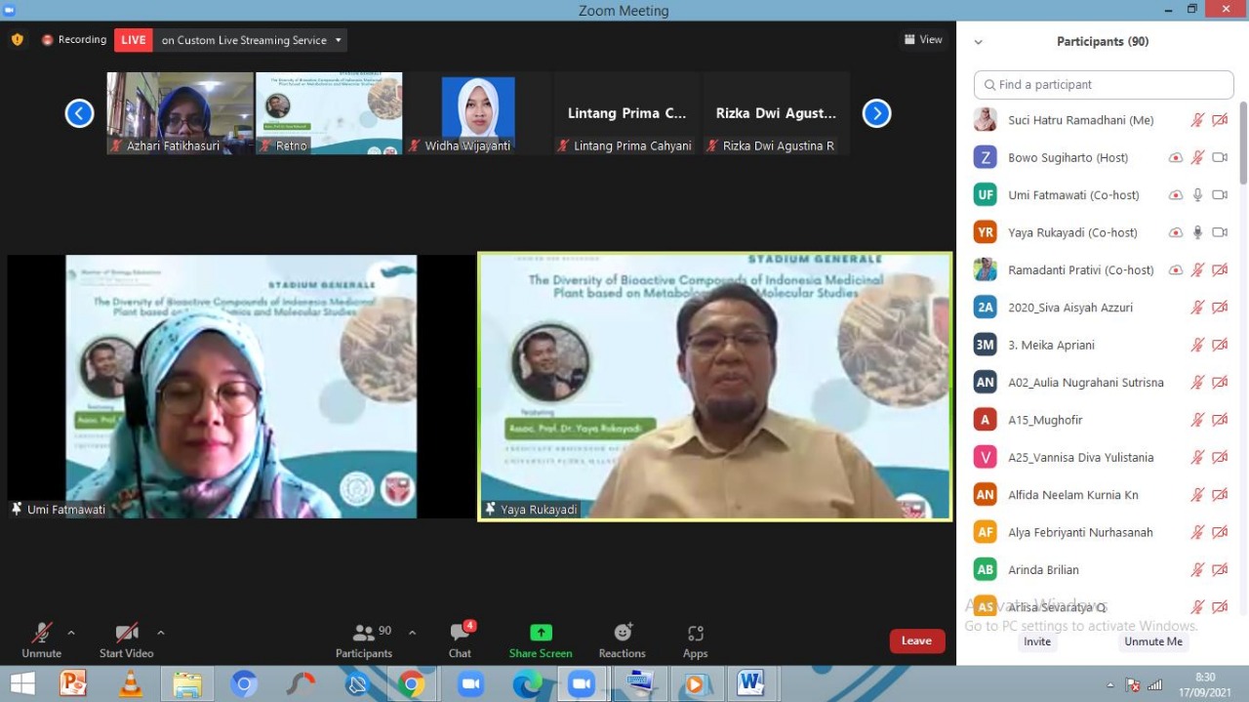Viewport: 1249px width, 702px height.
Task: Click the Participants icon in toolbar
Action: click(x=364, y=633)
